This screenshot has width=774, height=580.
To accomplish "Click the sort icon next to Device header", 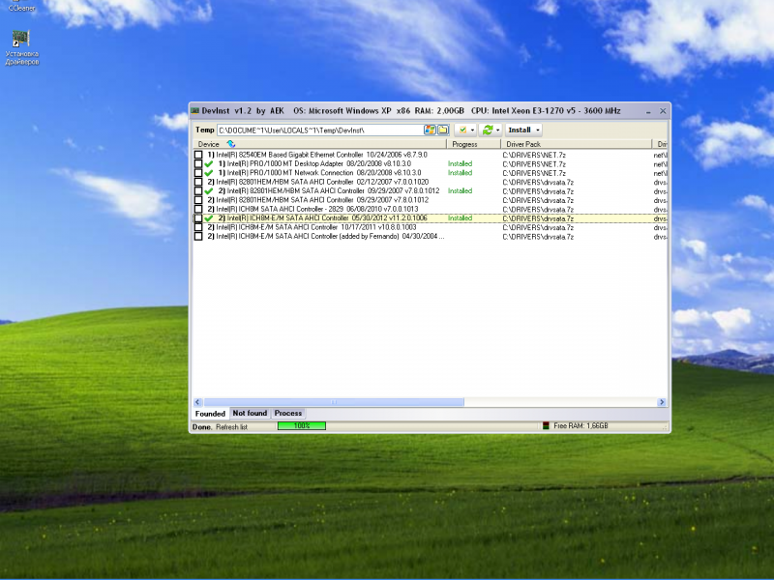I will [230, 144].
